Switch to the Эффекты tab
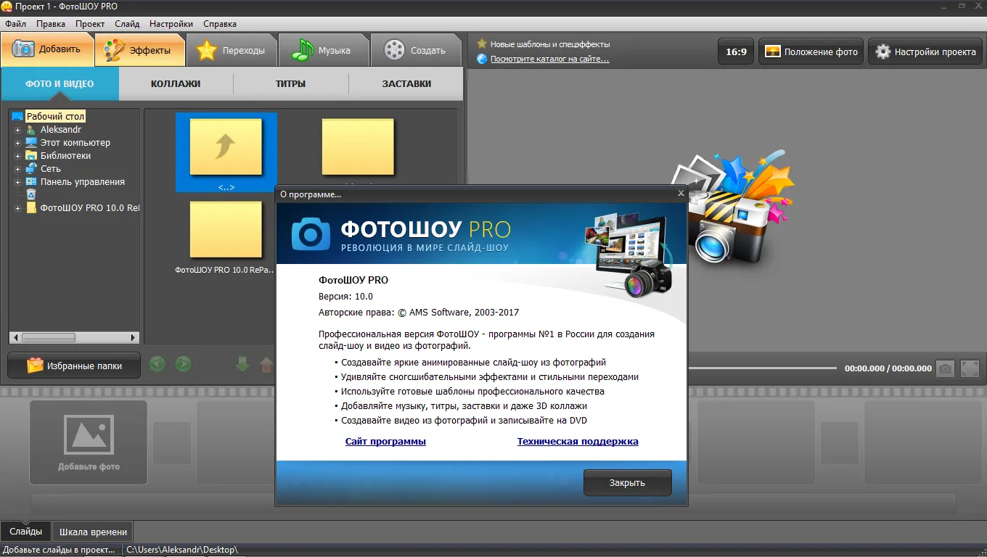The image size is (987, 557). pyautogui.click(x=139, y=50)
